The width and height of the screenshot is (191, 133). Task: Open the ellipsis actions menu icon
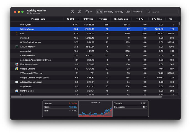coord(87,12)
